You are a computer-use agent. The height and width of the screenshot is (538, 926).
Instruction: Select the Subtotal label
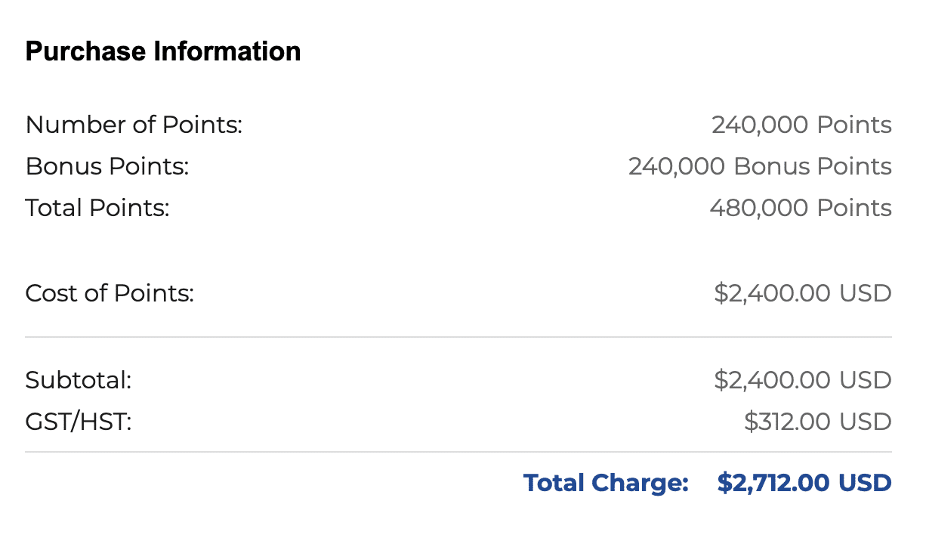coord(78,380)
